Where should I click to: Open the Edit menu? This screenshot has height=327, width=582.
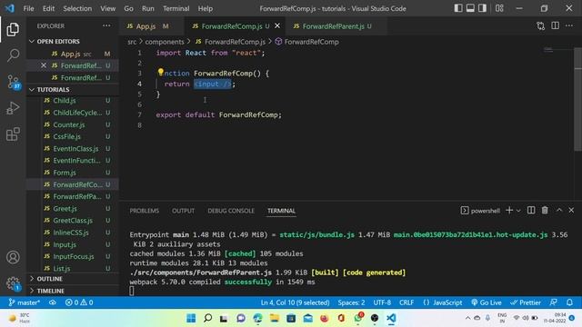(48, 8)
